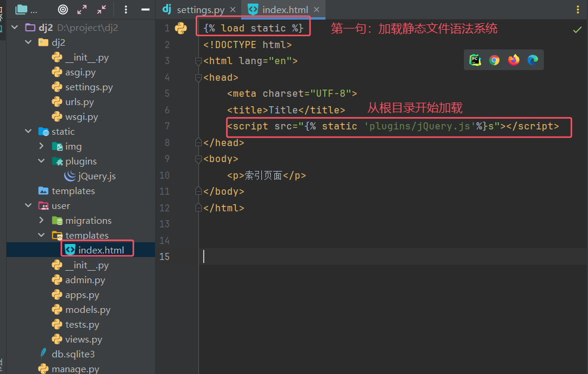Select __init__.py in dj2 folder
This screenshot has width=588, height=374.
[x=87, y=58]
